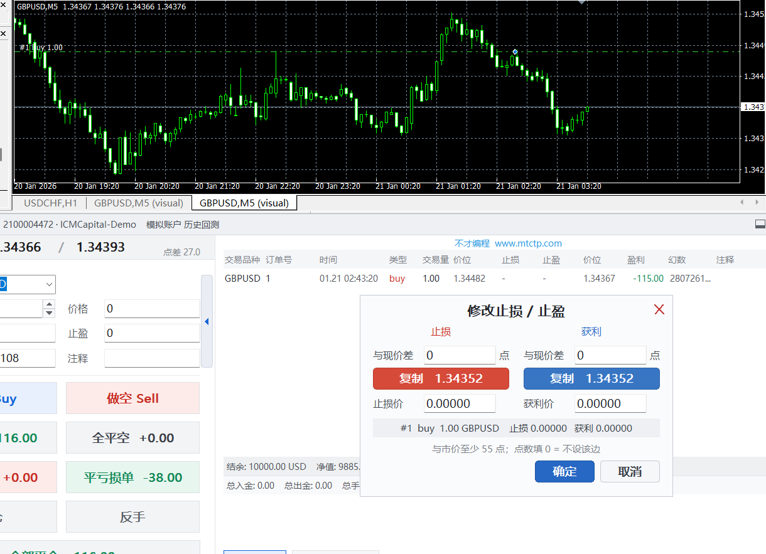Focus the 注释 comment input field
This screenshot has height=554, width=766.
(152, 358)
